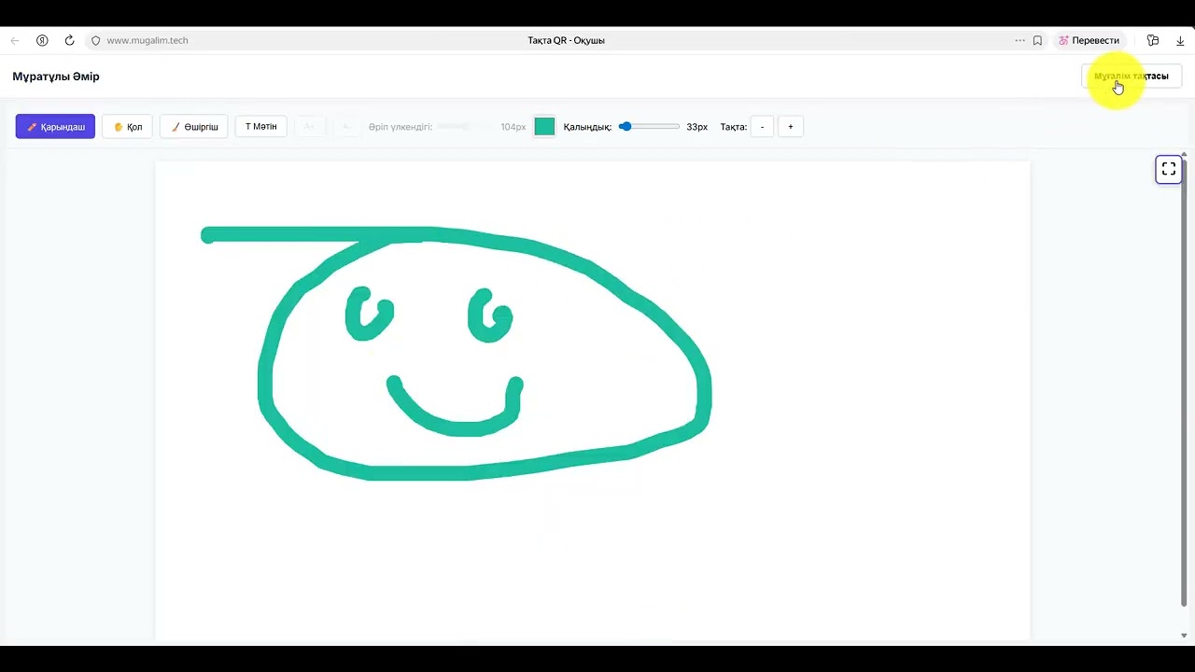Bookmark this page with the bookmark icon
Screen dimensions: 1195x672
coord(1037,41)
